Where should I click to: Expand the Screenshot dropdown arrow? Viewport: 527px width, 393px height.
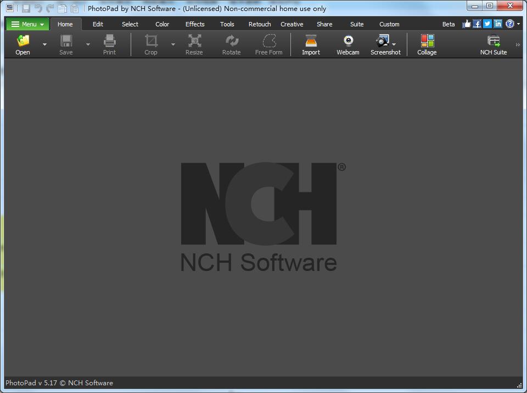coord(394,45)
